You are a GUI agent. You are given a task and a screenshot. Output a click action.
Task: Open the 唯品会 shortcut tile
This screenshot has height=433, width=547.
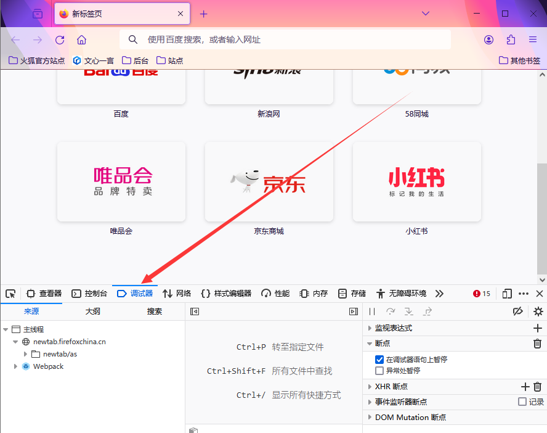(121, 181)
